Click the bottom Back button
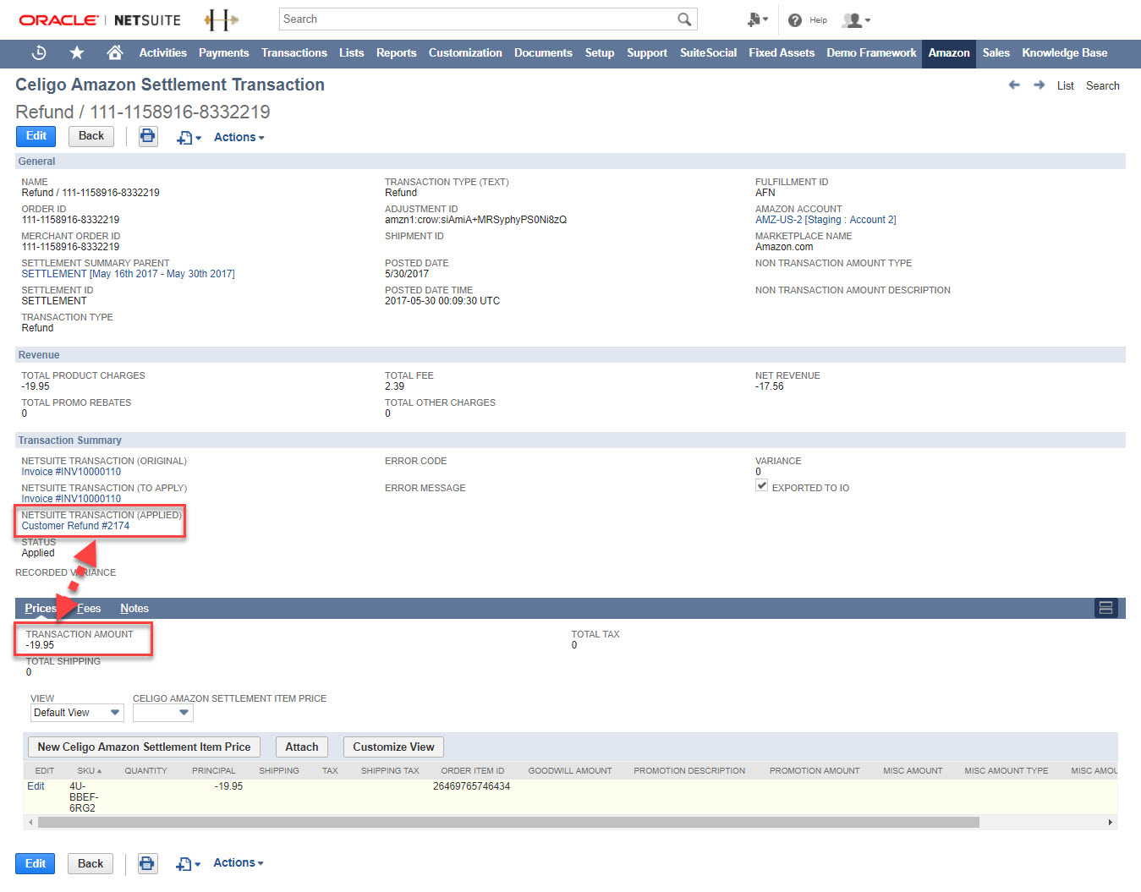The height and width of the screenshot is (892, 1141). coord(91,863)
